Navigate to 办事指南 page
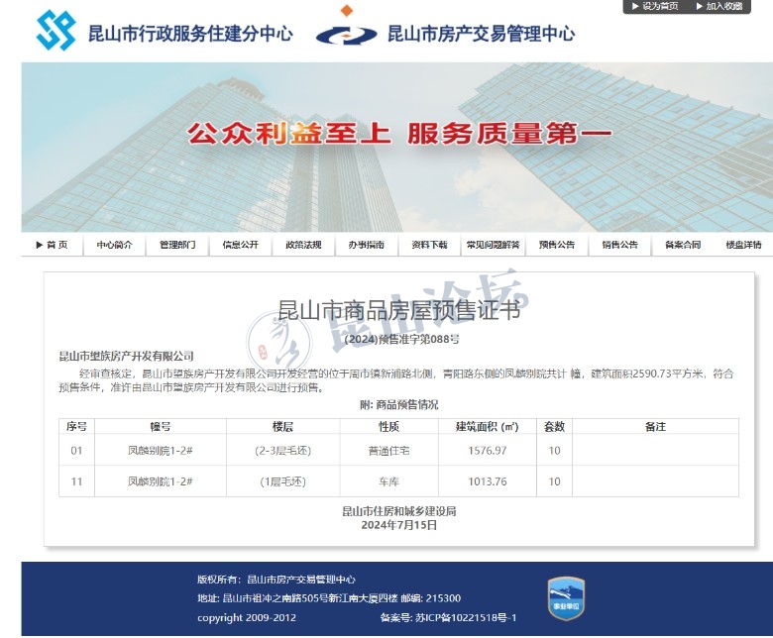The height and width of the screenshot is (638, 773). click(366, 245)
